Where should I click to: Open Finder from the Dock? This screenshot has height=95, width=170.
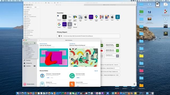coord(18,93)
